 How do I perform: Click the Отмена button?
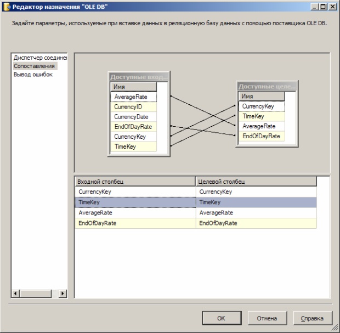[267, 318]
